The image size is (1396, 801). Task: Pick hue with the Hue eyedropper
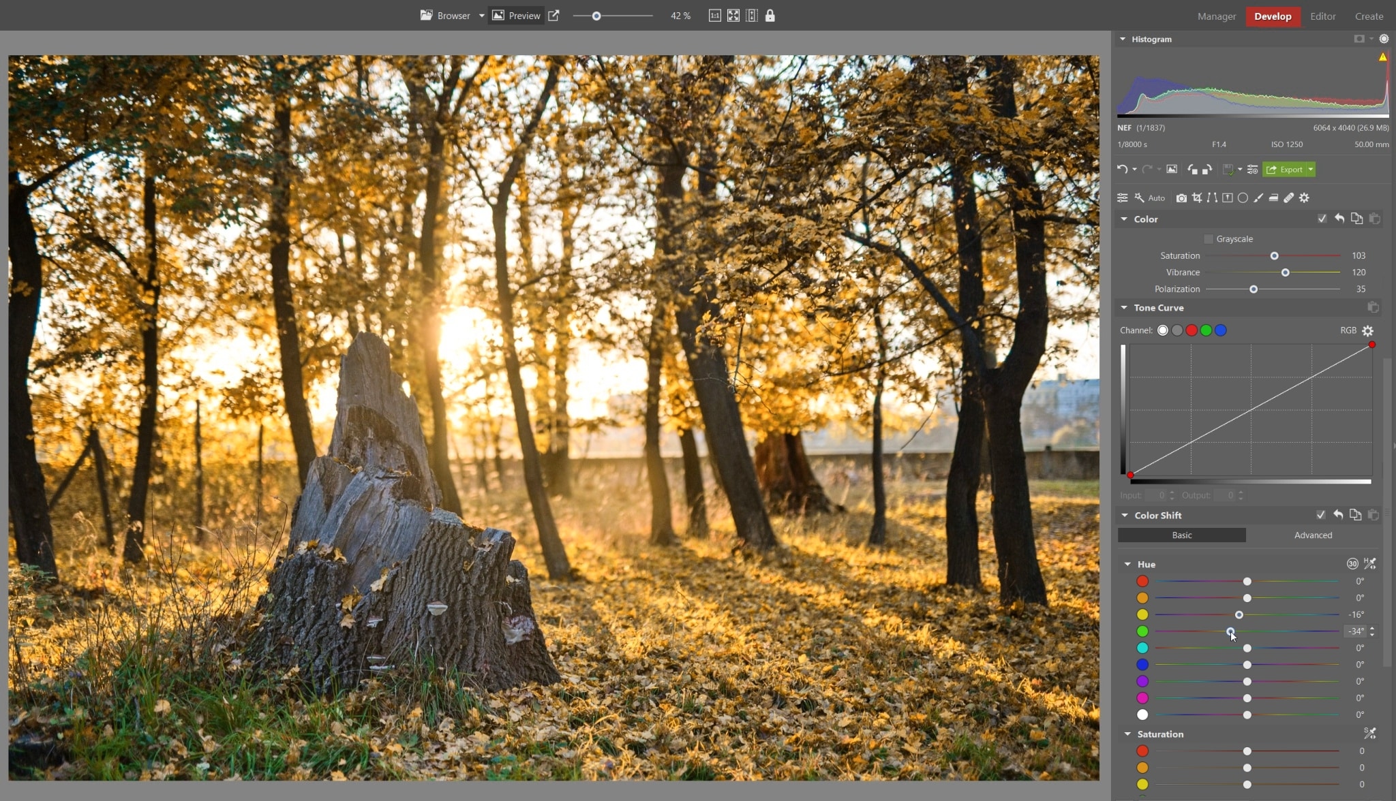(x=1370, y=563)
